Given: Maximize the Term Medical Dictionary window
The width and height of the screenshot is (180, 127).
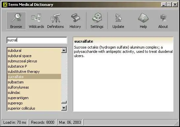Looking at the screenshot, I should coord(169,5).
